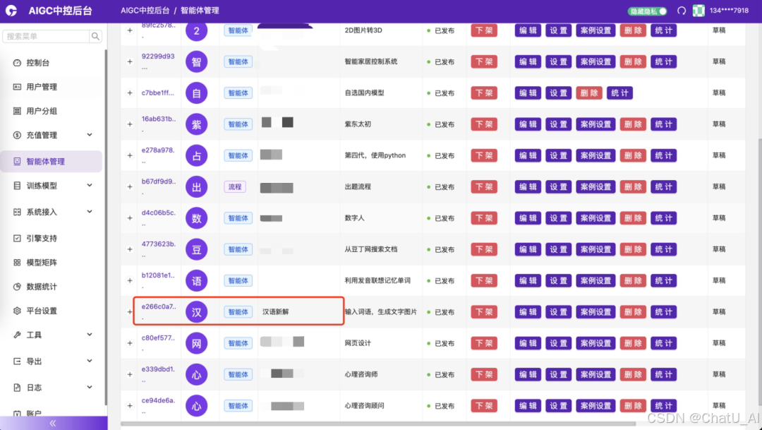This screenshot has width=762, height=430.
Task: Click the 平台设置 gear icon
Action: [17, 311]
